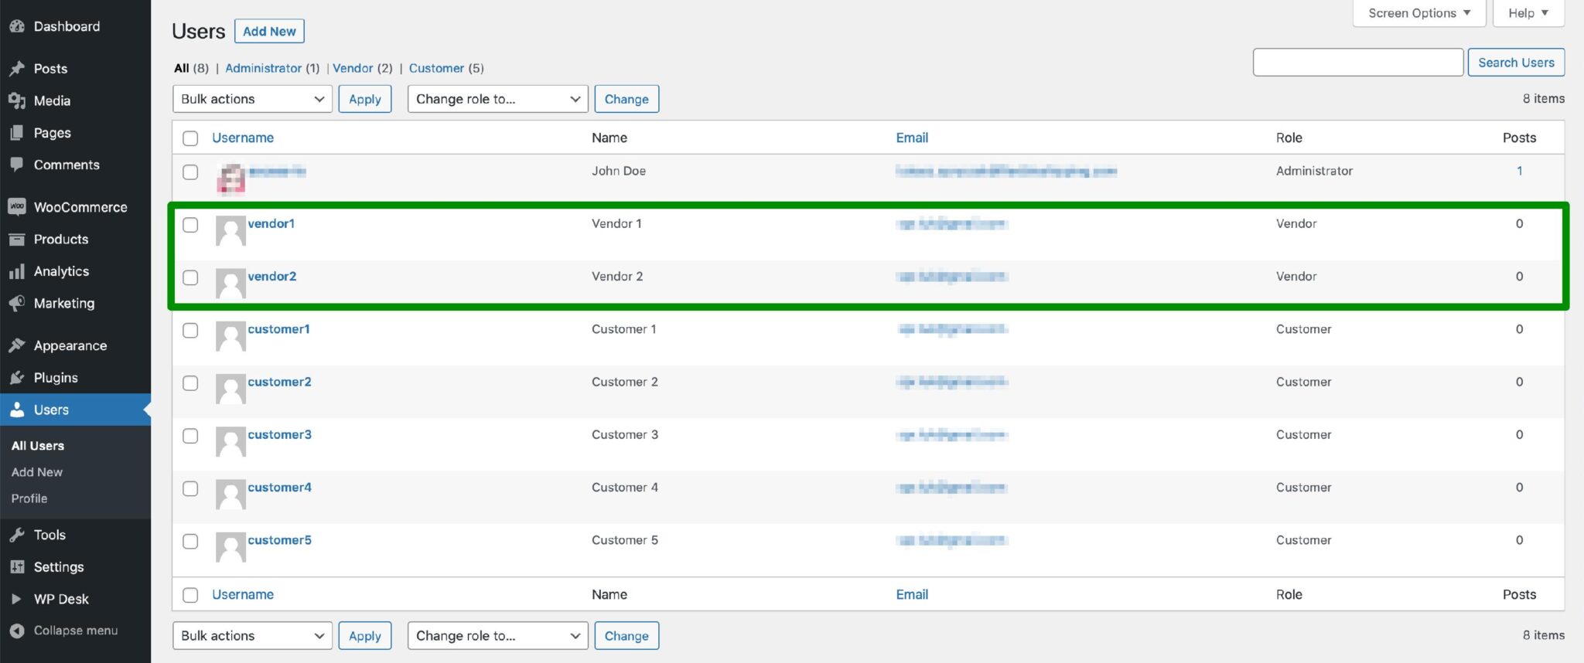Click Add New button beside Users heading
Viewport: 1584px width, 663px height.
(x=269, y=32)
